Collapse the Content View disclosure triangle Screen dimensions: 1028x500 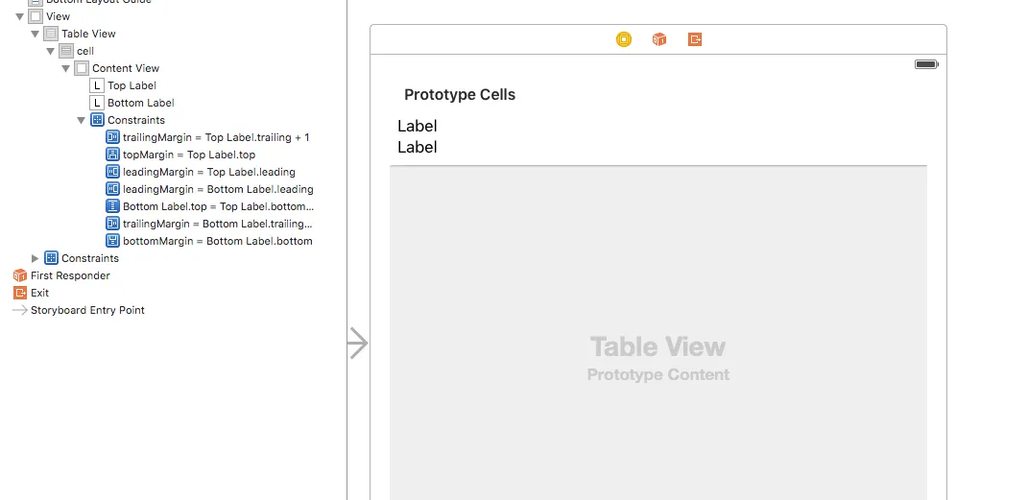click(x=66, y=68)
